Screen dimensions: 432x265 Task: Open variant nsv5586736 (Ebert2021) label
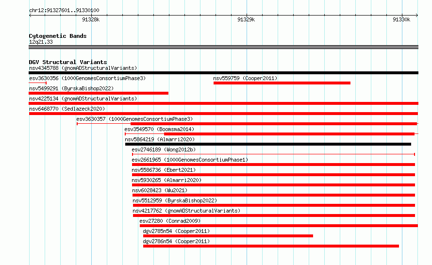pyautogui.click(x=164, y=170)
